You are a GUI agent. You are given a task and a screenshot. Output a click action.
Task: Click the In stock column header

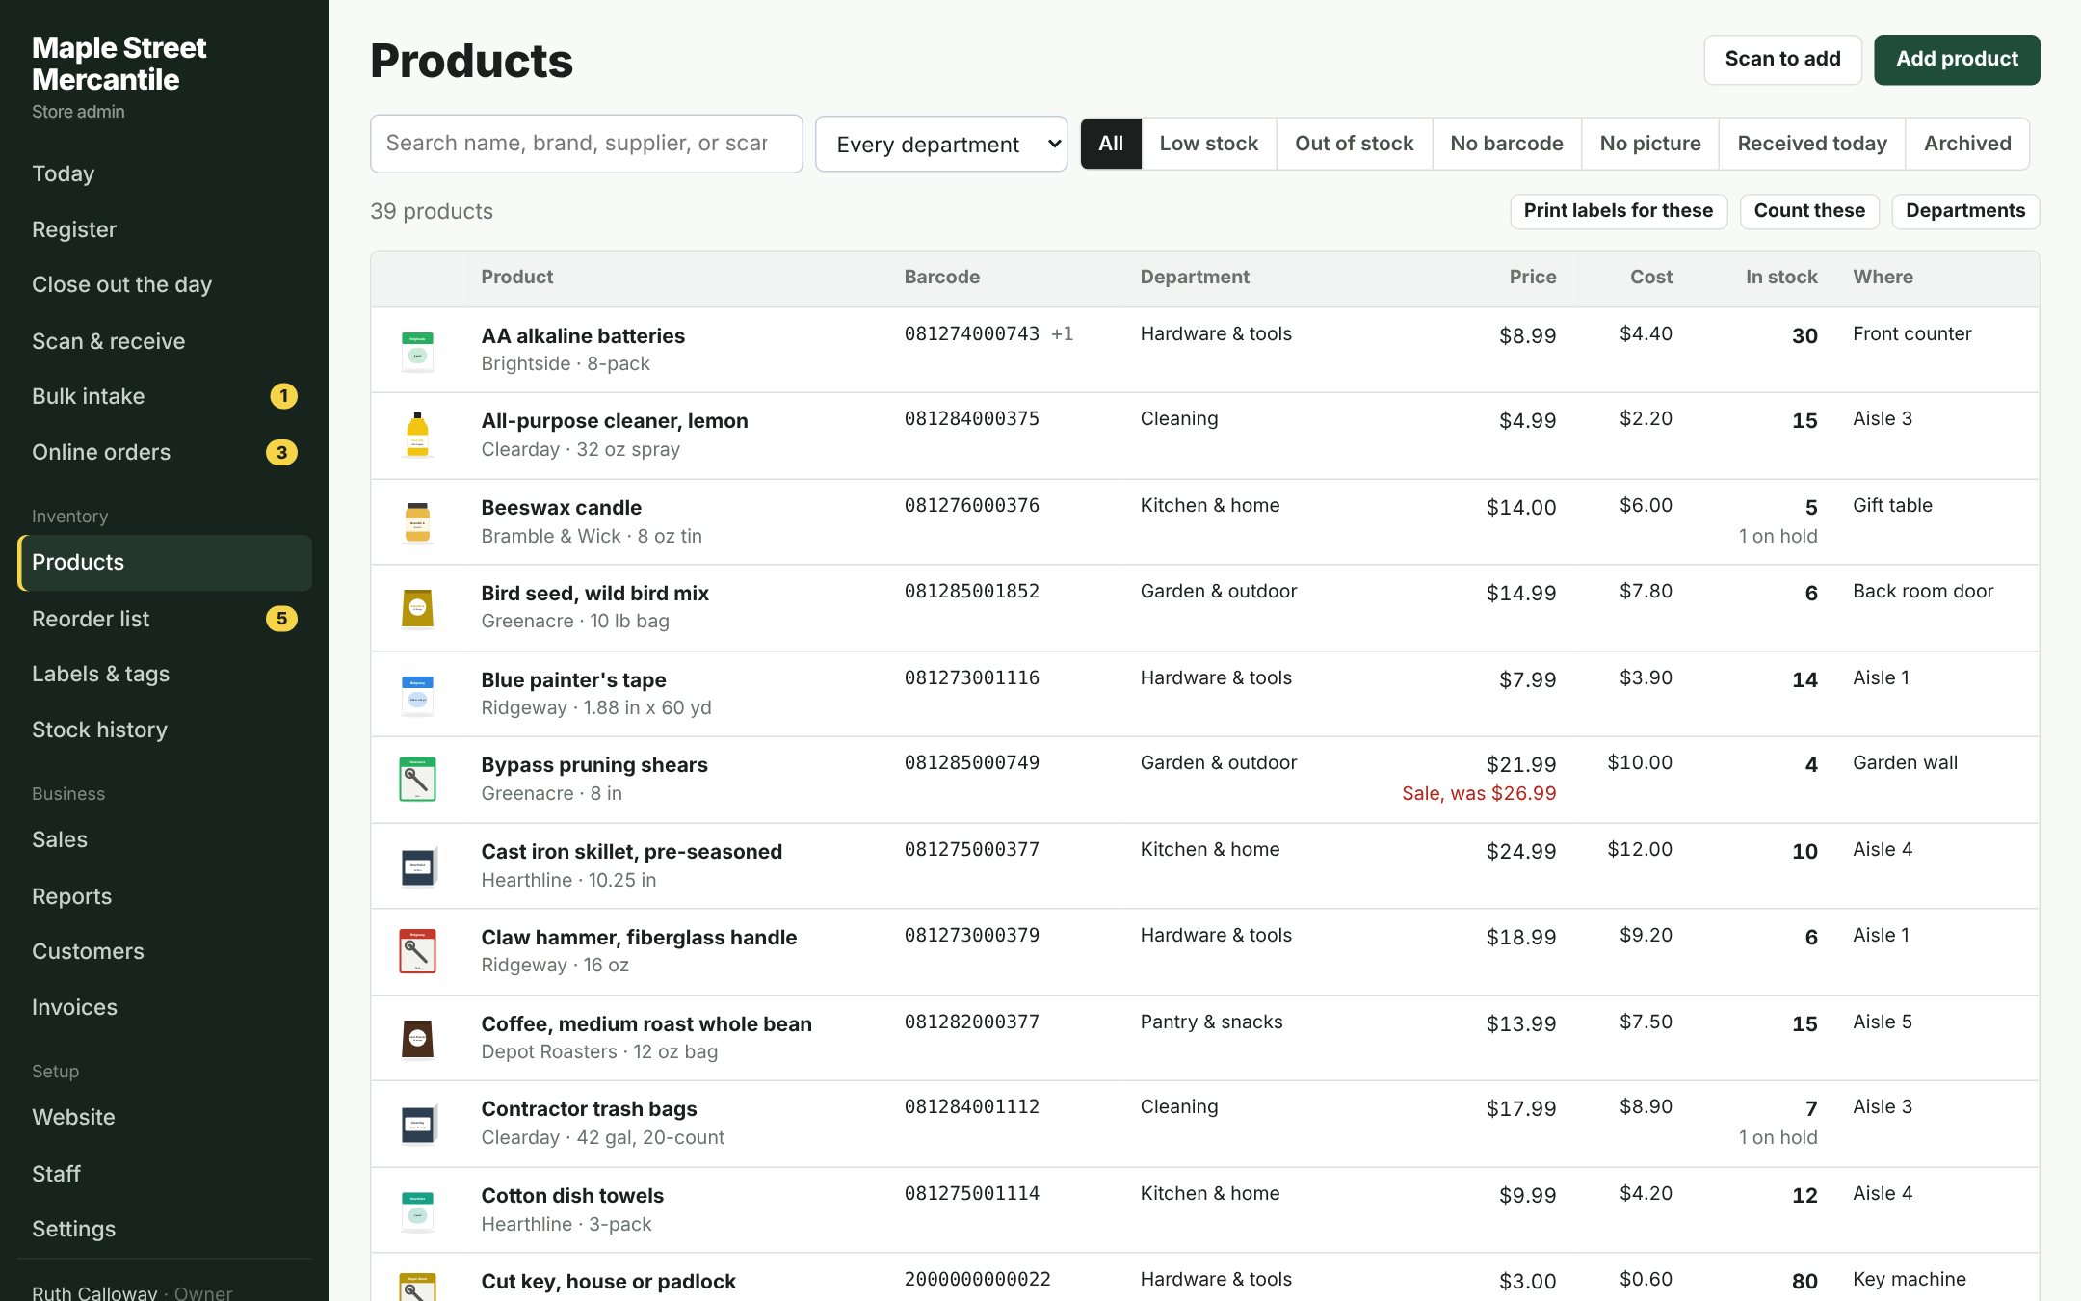[1781, 277]
